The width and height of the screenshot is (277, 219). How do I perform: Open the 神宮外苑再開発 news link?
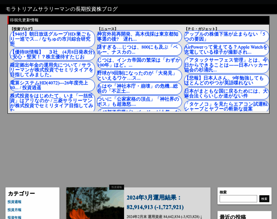click(139, 36)
